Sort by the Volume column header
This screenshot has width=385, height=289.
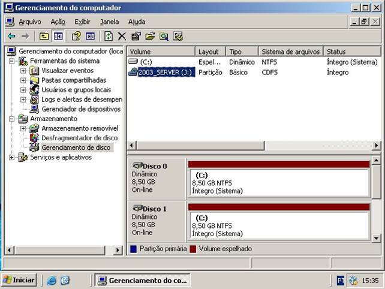pyautogui.click(x=161, y=52)
